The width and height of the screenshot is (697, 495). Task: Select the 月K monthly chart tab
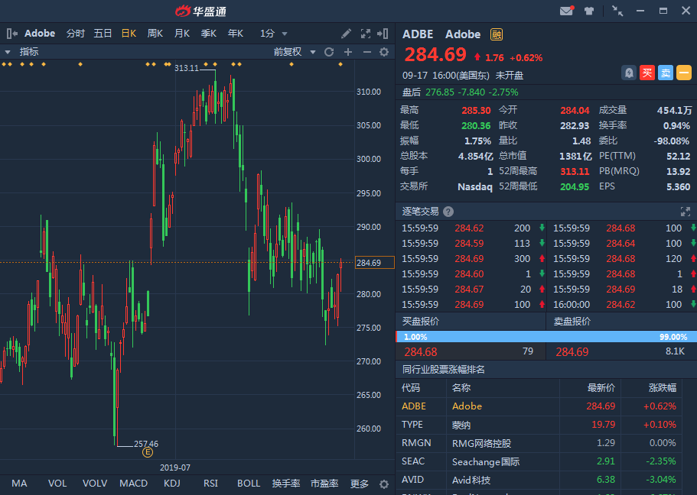182,34
